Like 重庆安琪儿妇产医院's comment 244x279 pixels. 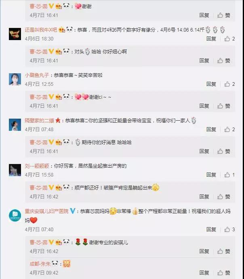pyautogui.click(x=229, y=229)
